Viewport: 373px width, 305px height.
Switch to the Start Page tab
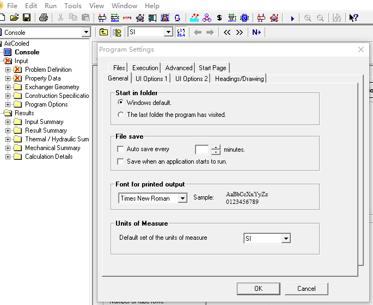(212, 68)
